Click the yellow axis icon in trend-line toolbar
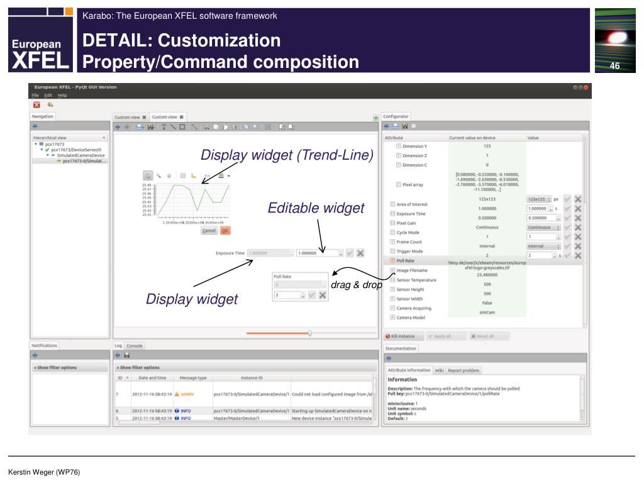Viewport: 644px width, 483px height. tap(194, 176)
